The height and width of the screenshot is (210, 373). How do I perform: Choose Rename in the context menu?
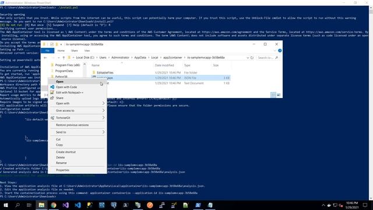click(78, 163)
